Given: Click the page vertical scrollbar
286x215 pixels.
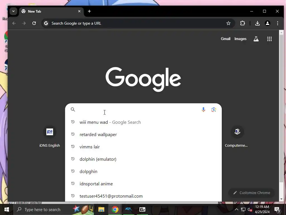Looking at the screenshot, I should (281, 109).
